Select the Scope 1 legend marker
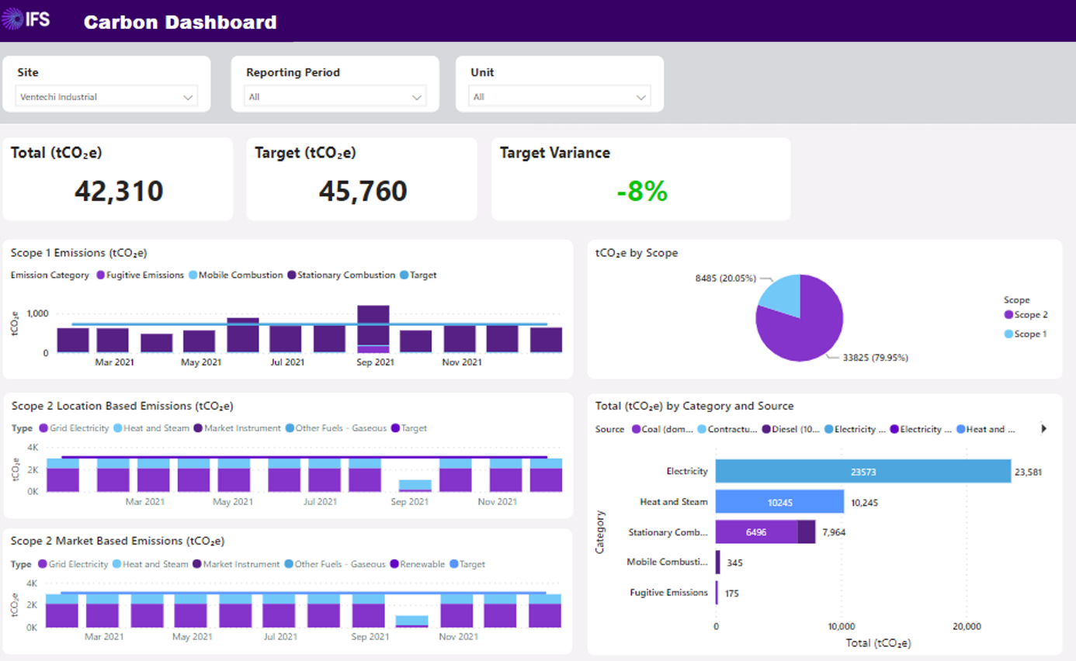The height and width of the screenshot is (661, 1076). point(1009,334)
